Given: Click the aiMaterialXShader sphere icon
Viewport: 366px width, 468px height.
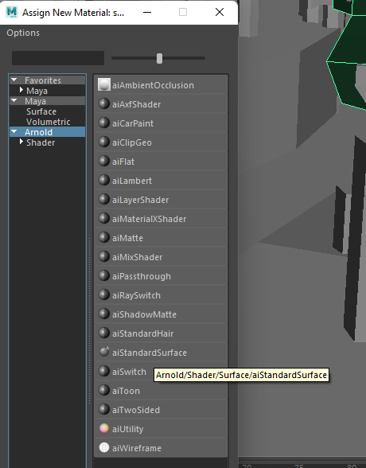Looking at the screenshot, I should click(103, 218).
